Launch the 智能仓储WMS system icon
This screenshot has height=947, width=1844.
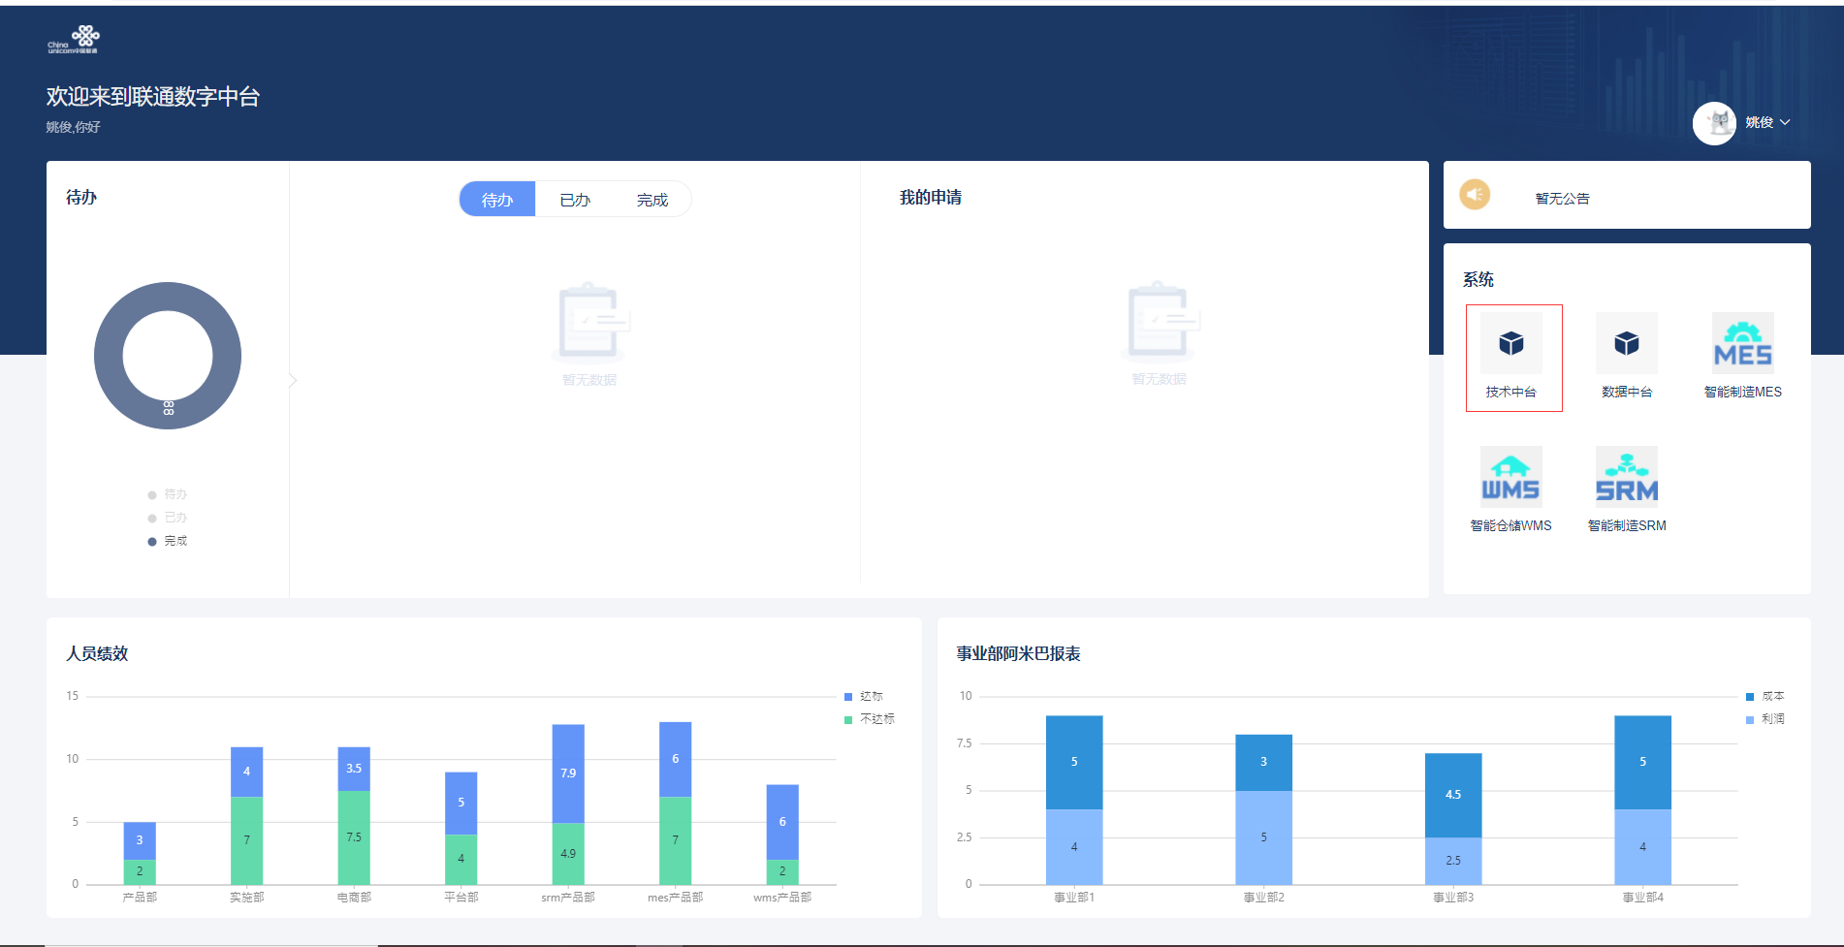click(1511, 477)
